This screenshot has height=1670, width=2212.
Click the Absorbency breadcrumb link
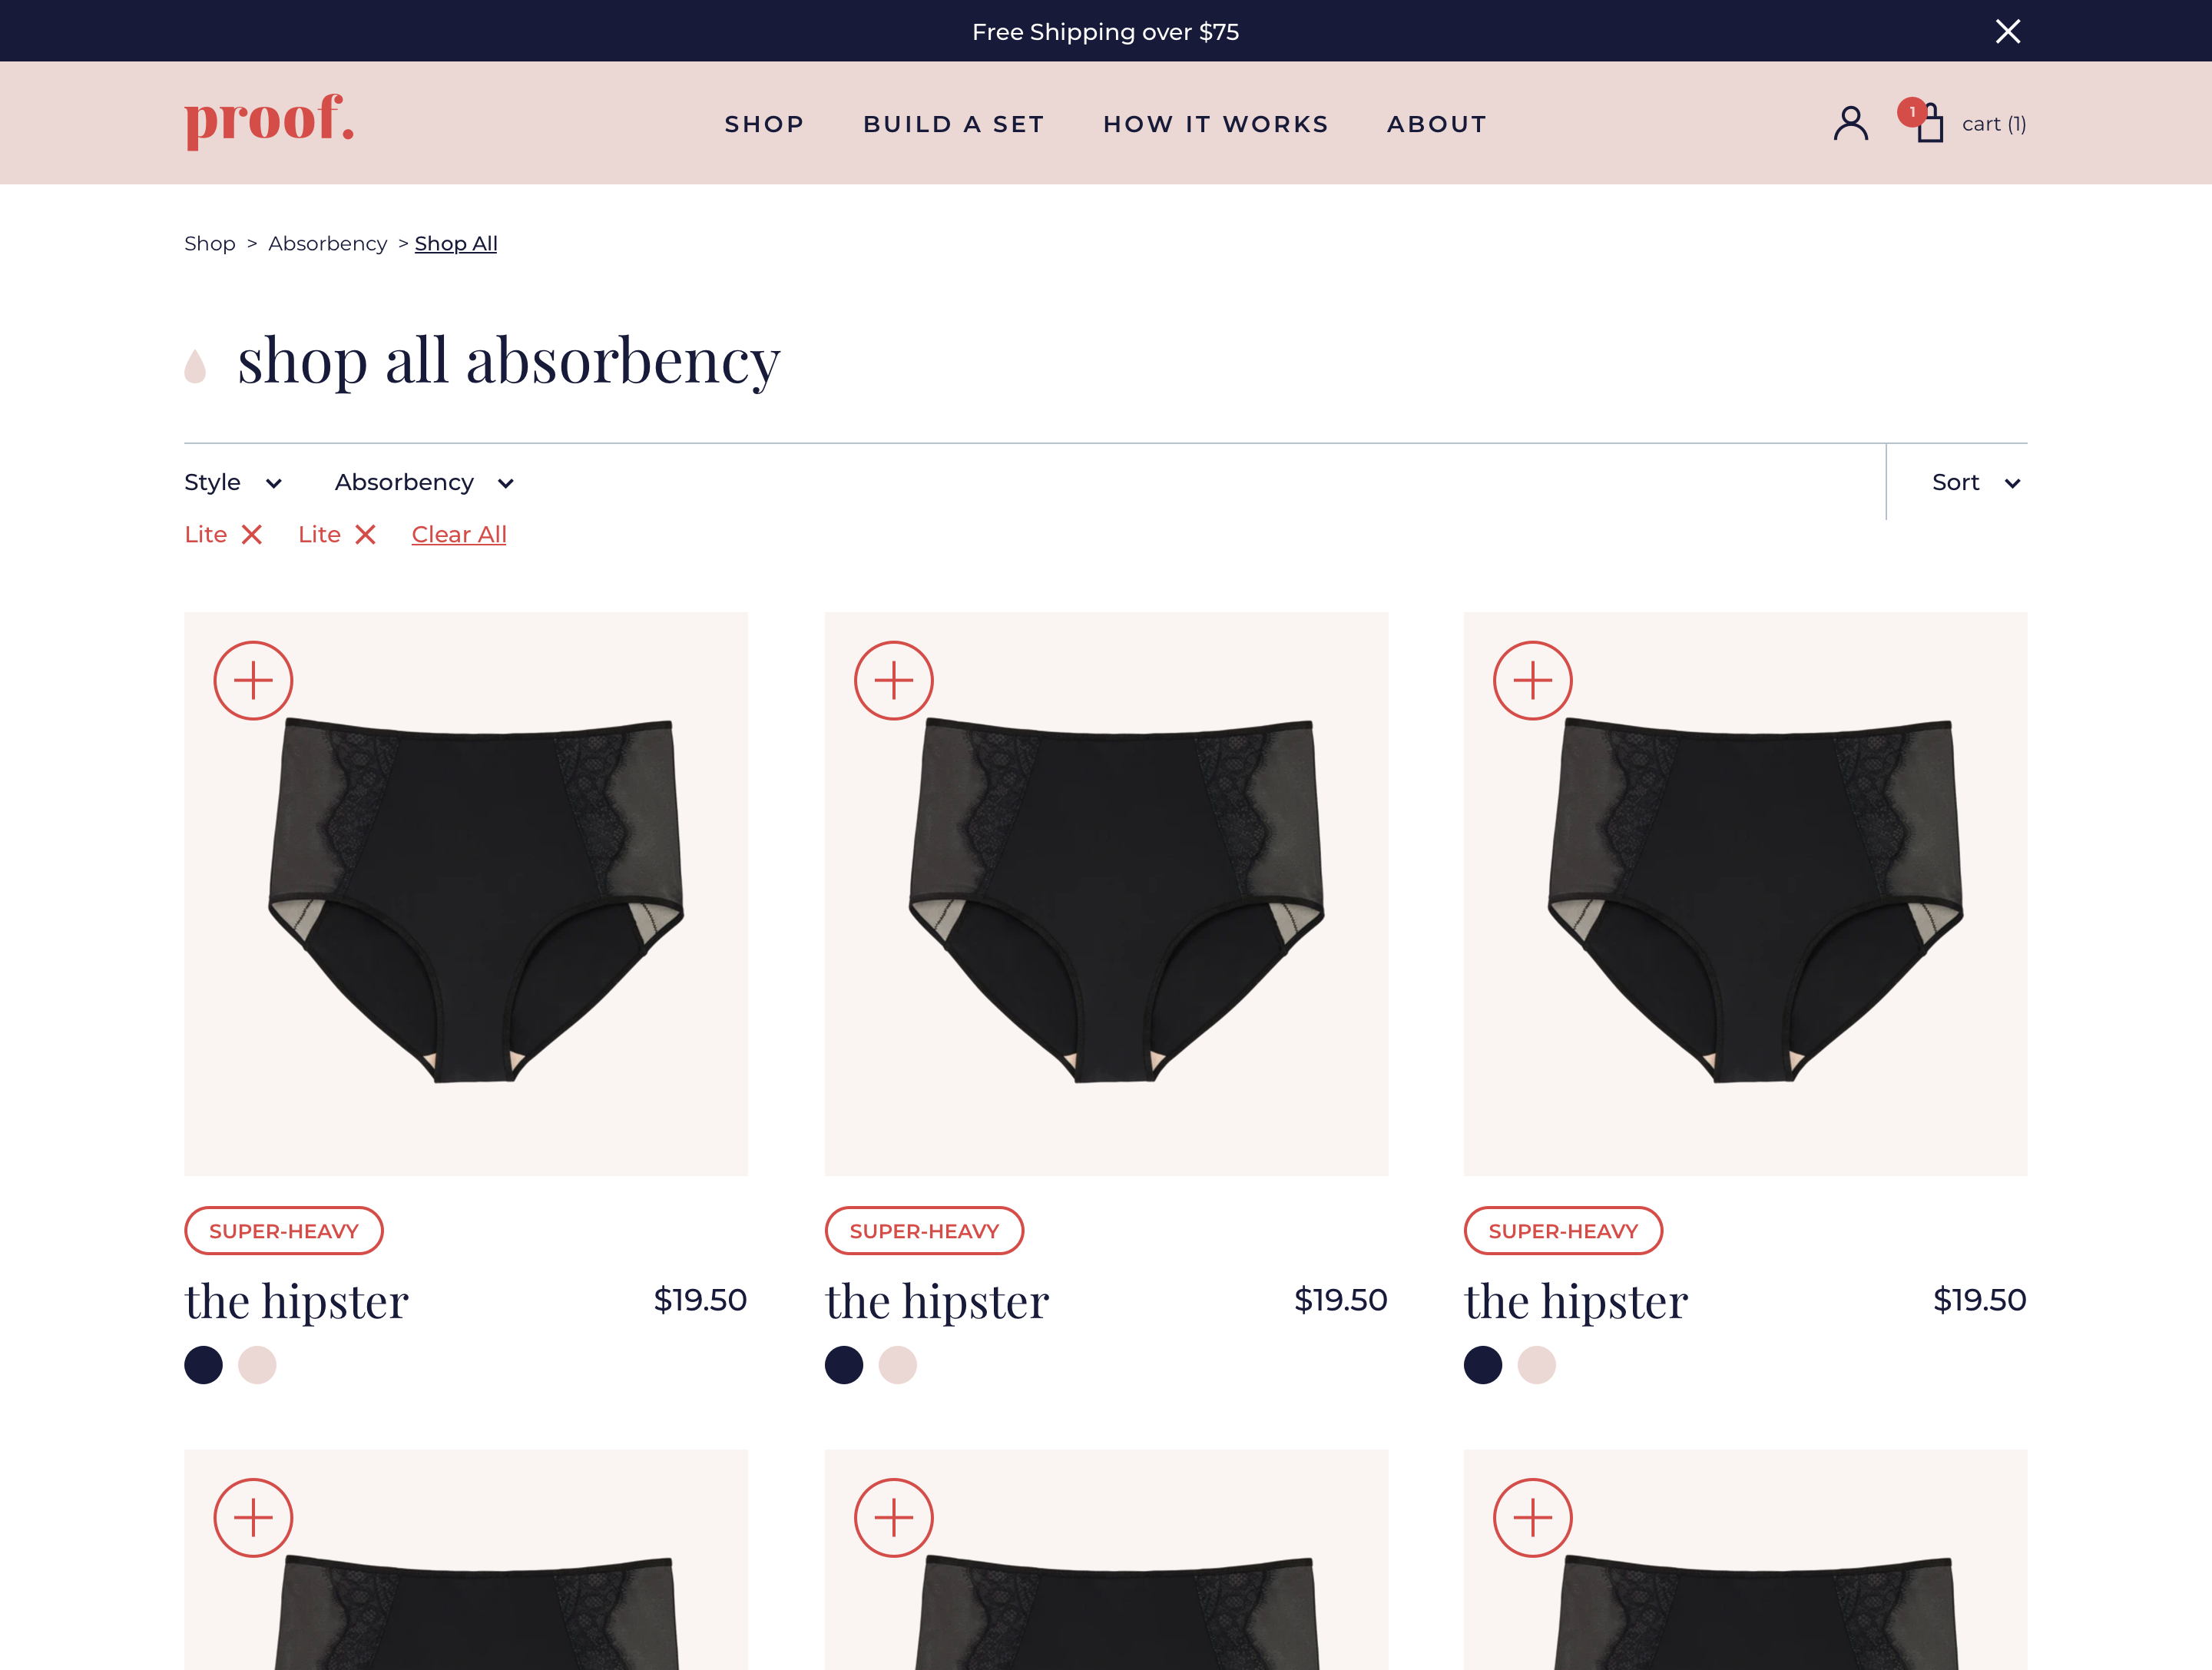[x=327, y=244]
